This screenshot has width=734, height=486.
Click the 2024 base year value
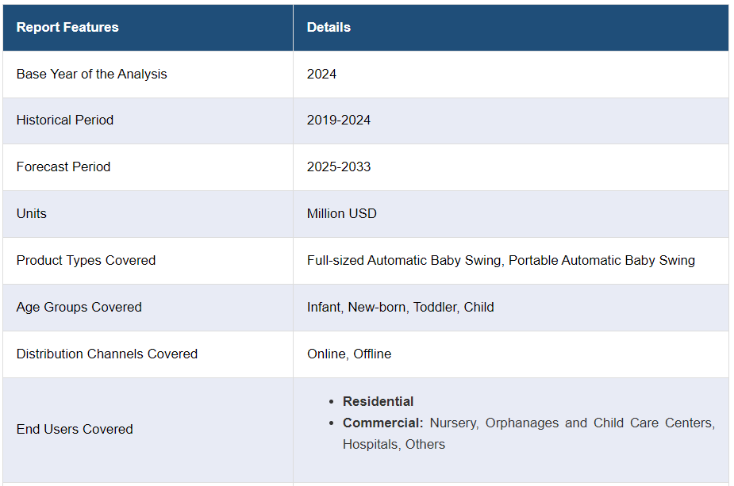pos(321,74)
